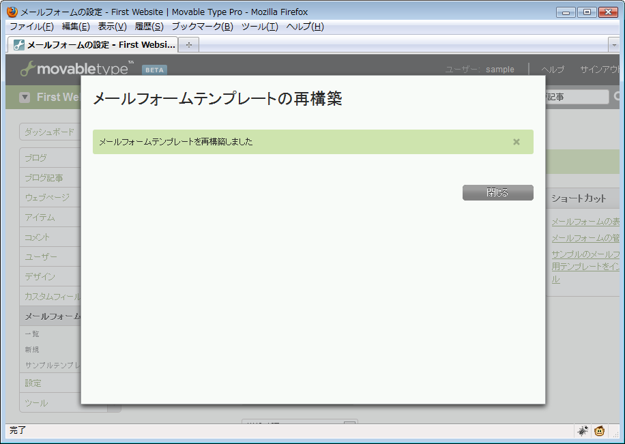Open a new tab with the plus icon
625x444 pixels.
pyautogui.click(x=188, y=44)
